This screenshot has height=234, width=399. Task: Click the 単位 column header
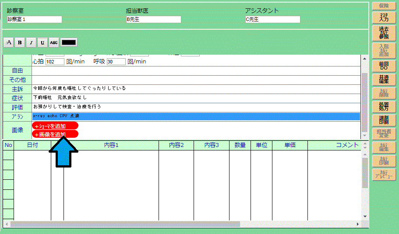coord(261,145)
